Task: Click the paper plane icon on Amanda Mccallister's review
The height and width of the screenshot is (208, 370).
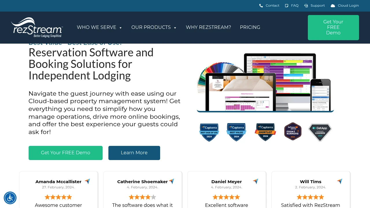Action: [x=87, y=181]
